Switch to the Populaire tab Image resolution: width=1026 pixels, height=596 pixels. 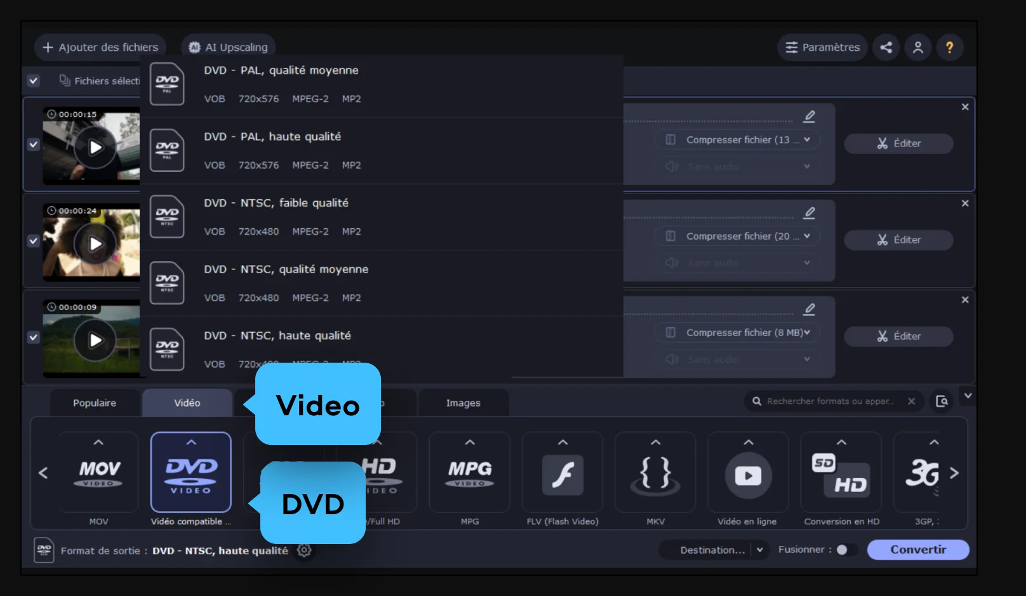(x=95, y=403)
